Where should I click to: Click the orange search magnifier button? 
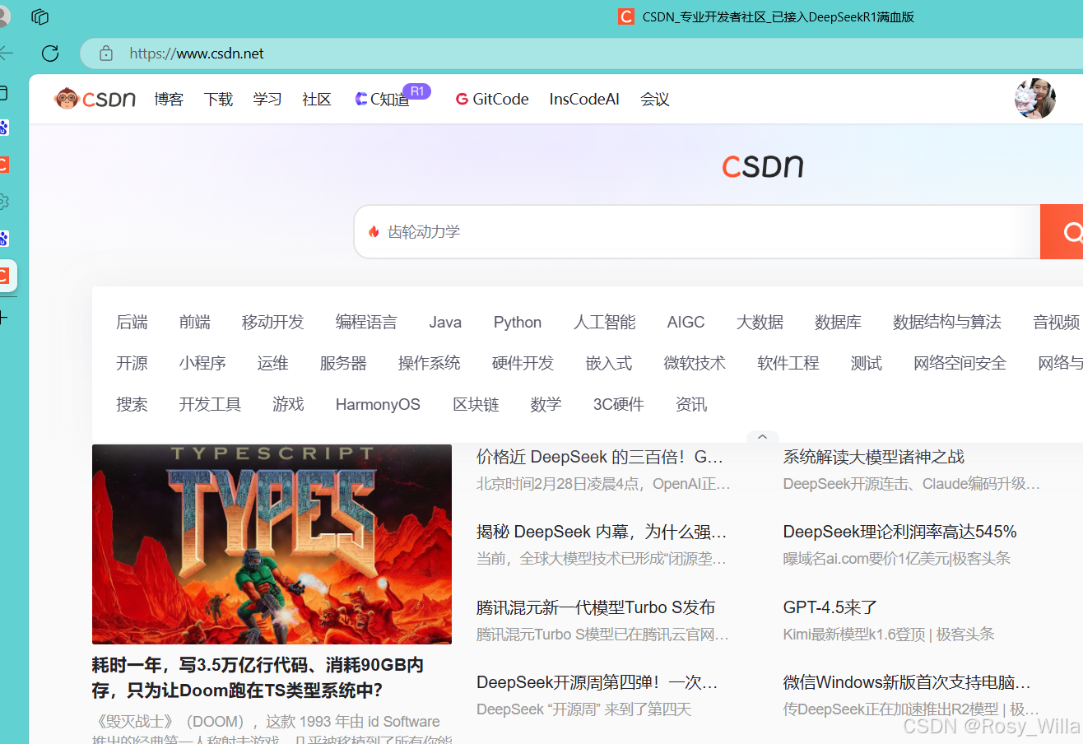click(x=1063, y=232)
